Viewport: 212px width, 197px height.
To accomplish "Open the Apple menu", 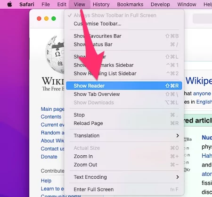I will coord(9,4).
